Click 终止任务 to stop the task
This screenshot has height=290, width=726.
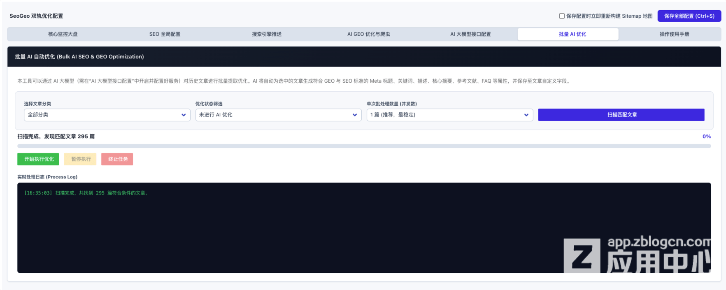coord(117,159)
